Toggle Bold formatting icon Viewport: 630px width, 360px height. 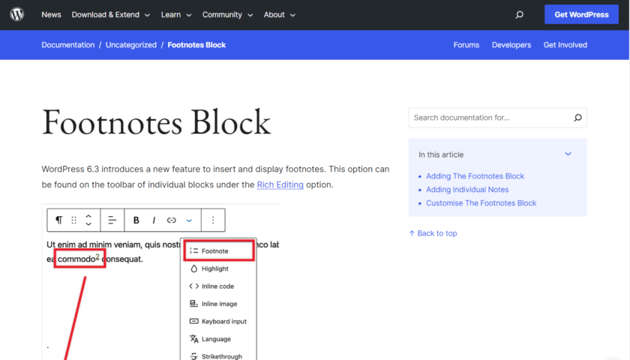[x=136, y=220]
